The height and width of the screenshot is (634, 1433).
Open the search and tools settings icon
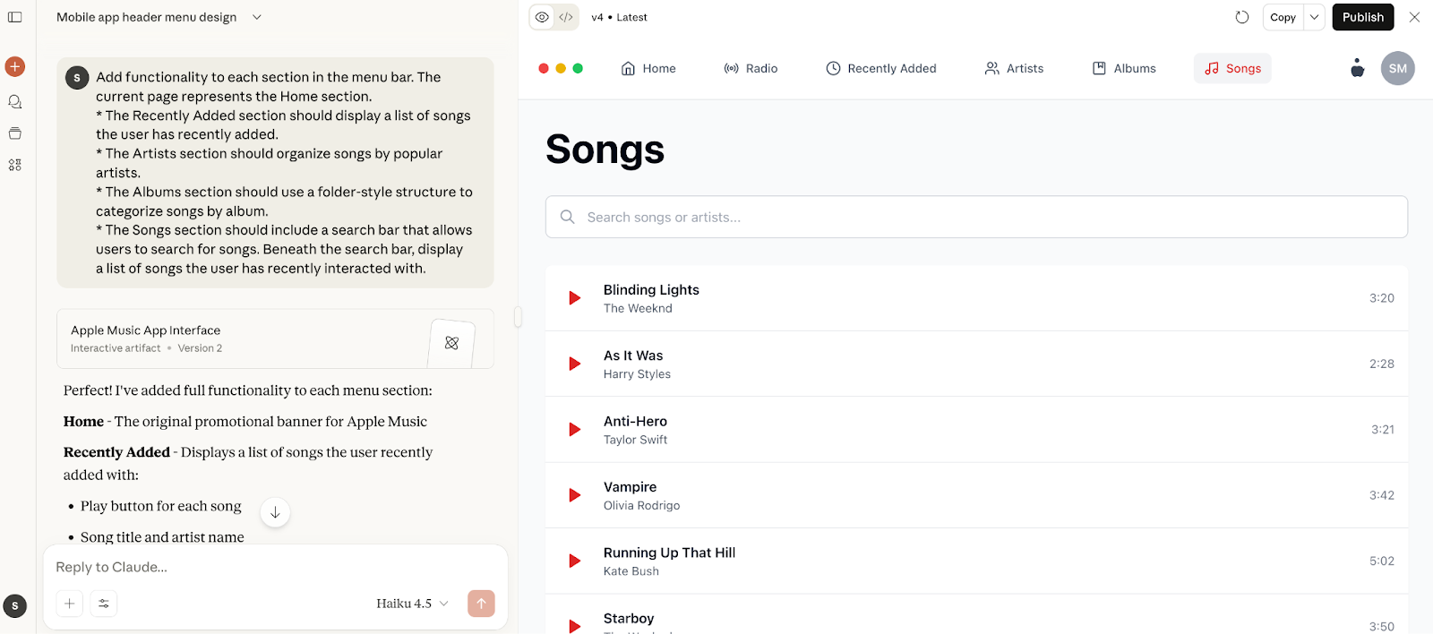coord(104,604)
